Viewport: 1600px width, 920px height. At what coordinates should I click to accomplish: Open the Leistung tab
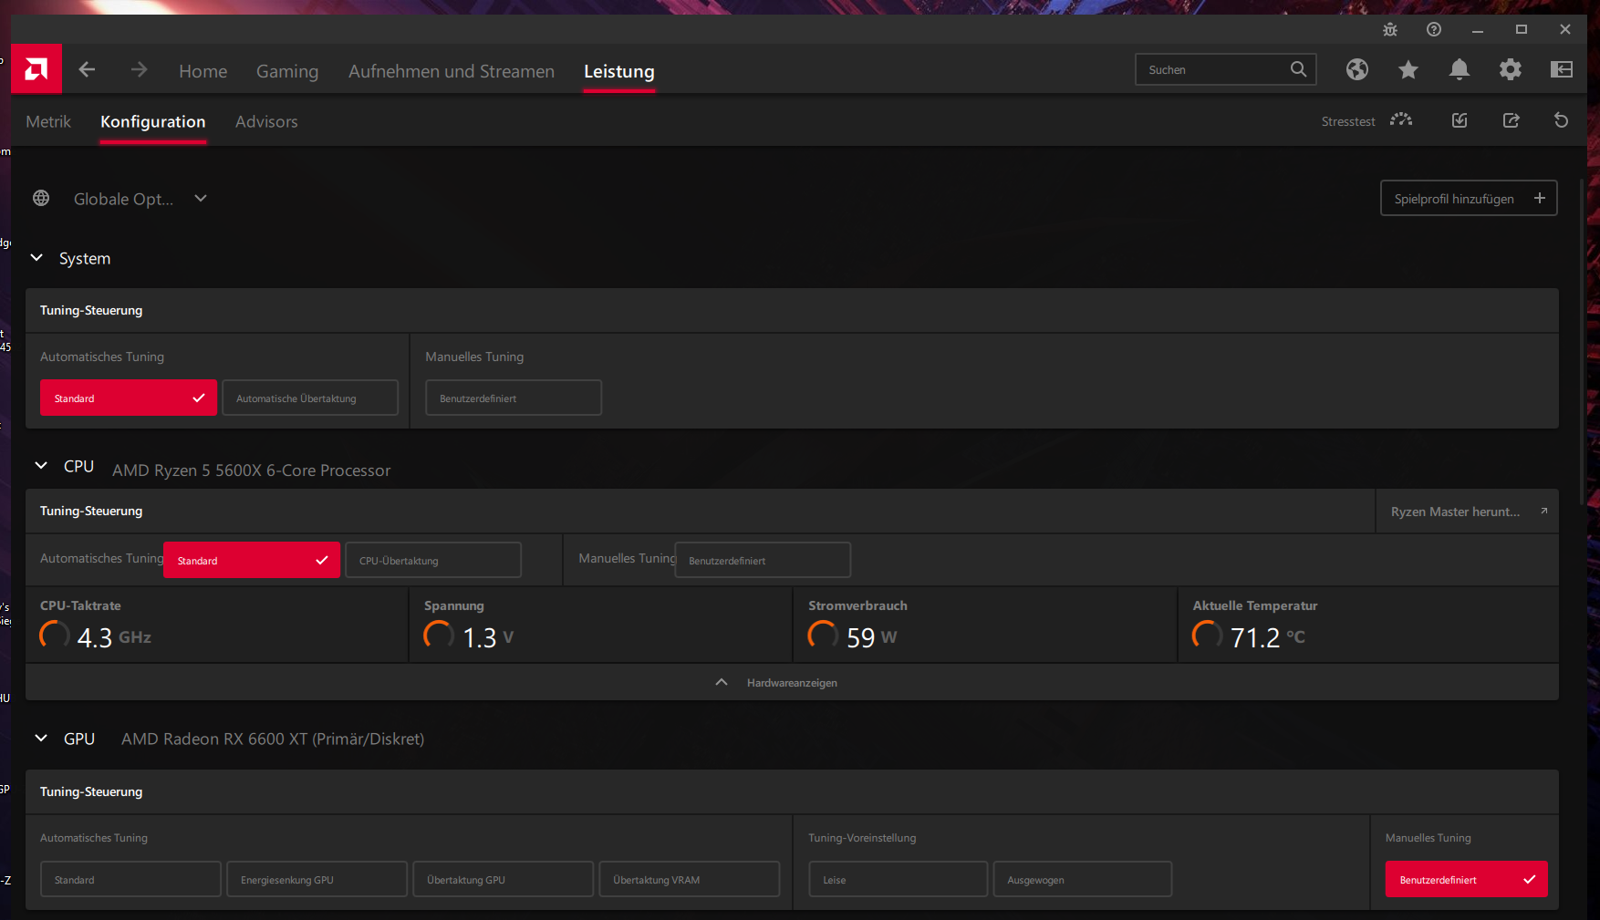coord(619,71)
